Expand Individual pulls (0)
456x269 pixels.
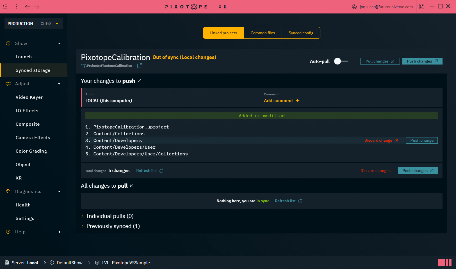108,216
